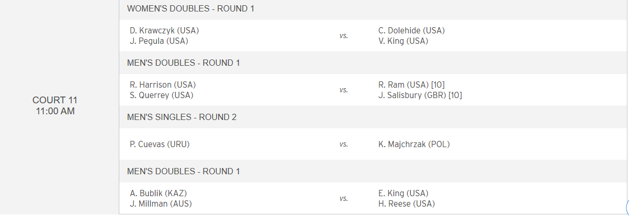The height and width of the screenshot is (216, 629).
Task: Select the Men's Singles - Round 2 header
Action: [182, 117]
